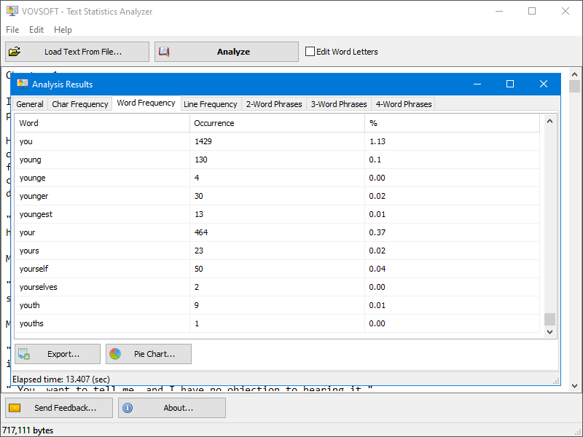Minimize the Analysis Results window
The width and height of the screenshot is (583, 437).
[477, 84]
